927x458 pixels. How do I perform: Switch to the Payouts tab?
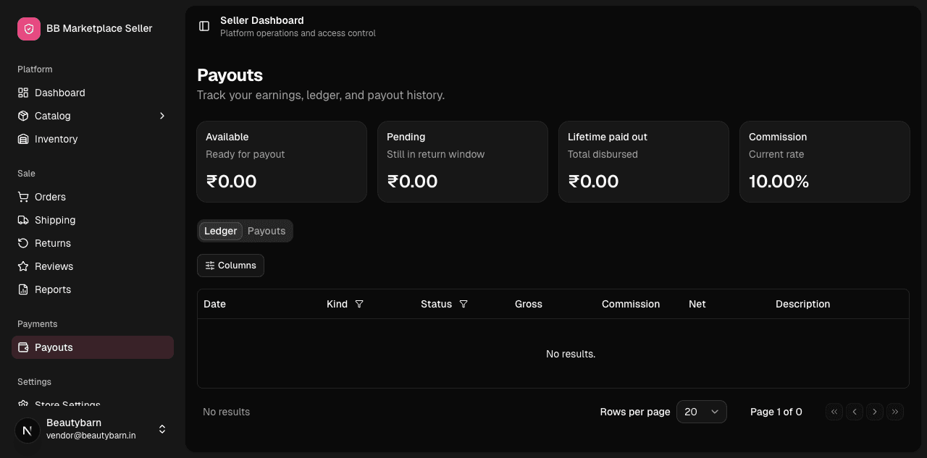pyautogui.click(x=267, y=231)
